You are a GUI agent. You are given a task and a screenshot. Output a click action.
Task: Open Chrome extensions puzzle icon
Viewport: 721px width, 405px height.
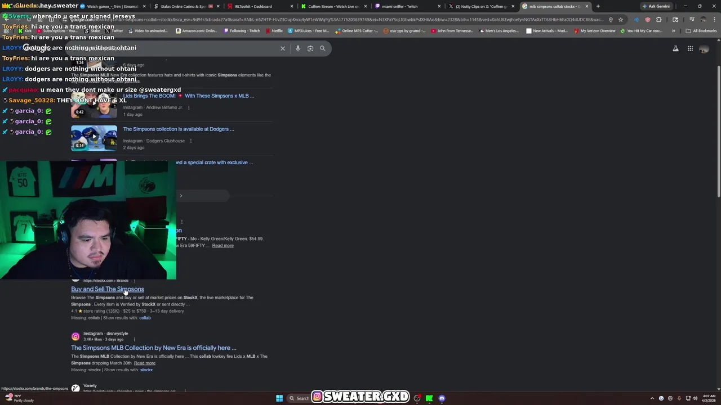click(659, 20)
